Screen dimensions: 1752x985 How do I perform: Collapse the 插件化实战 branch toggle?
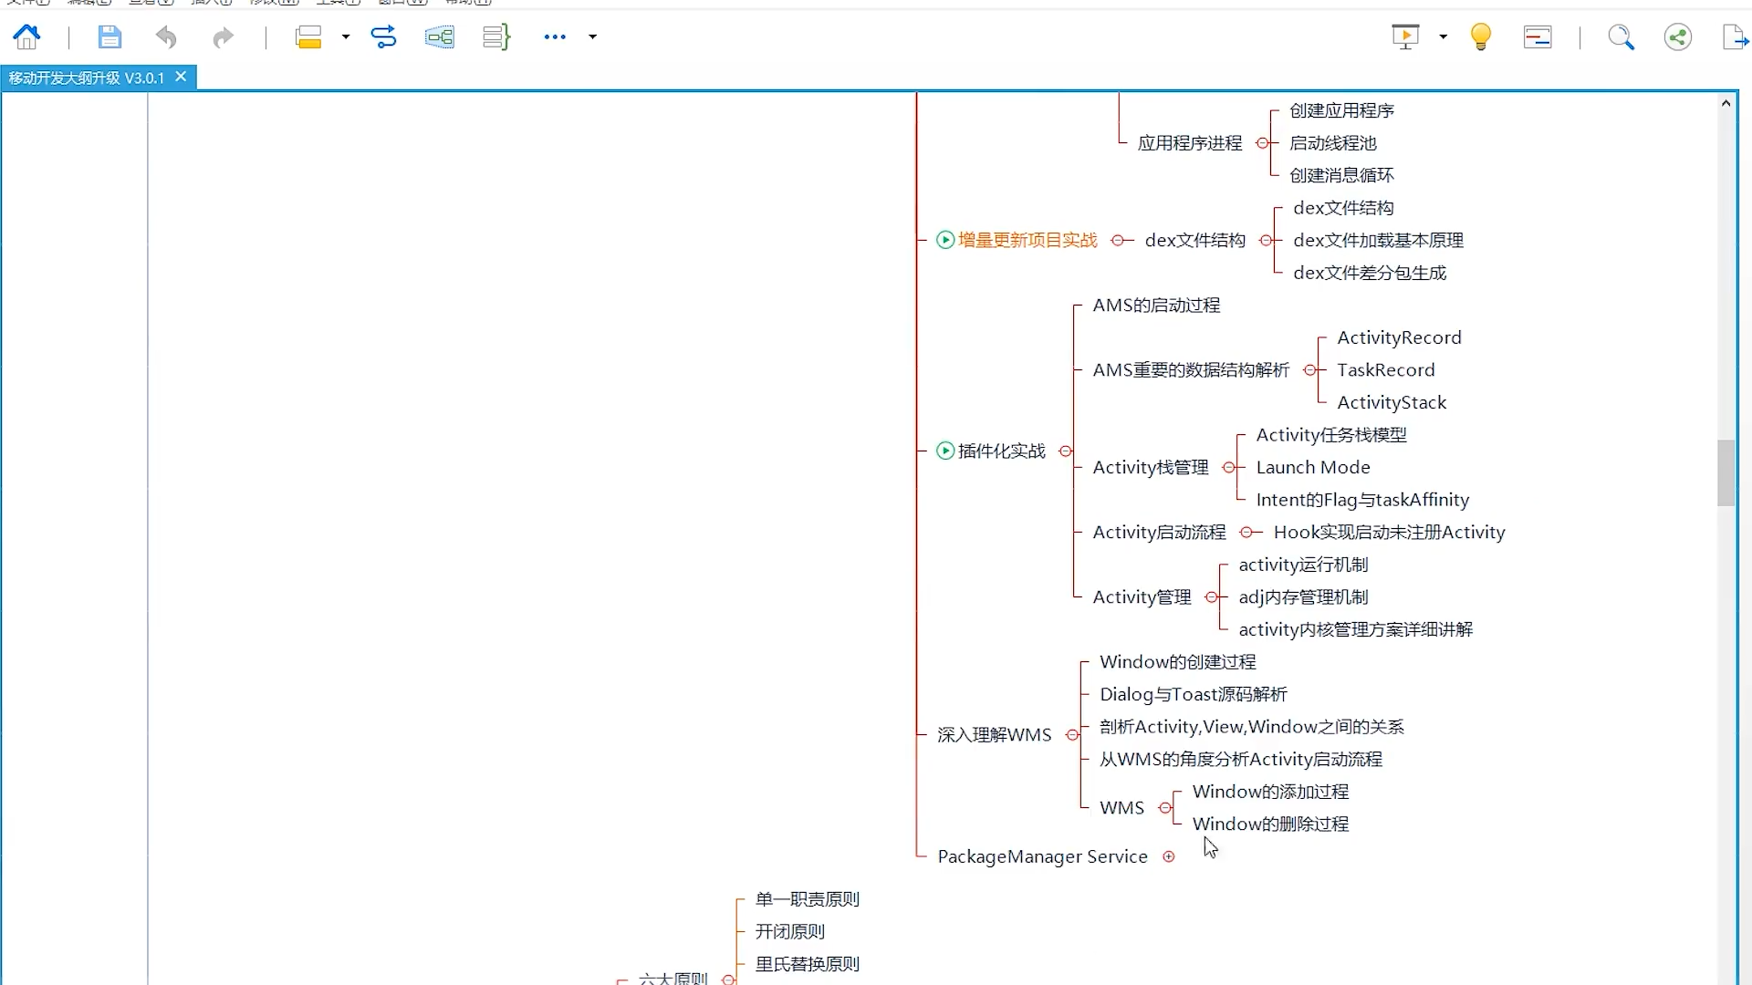tap(1065, 451)
